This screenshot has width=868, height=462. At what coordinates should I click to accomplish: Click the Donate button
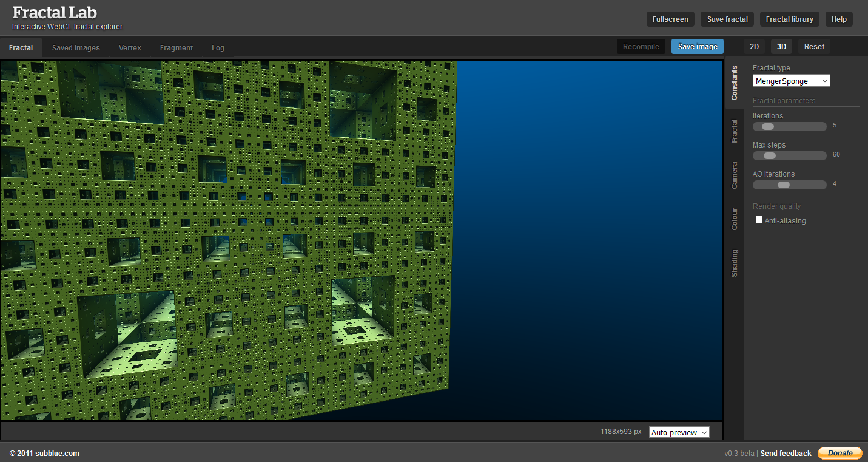(840, 453)
